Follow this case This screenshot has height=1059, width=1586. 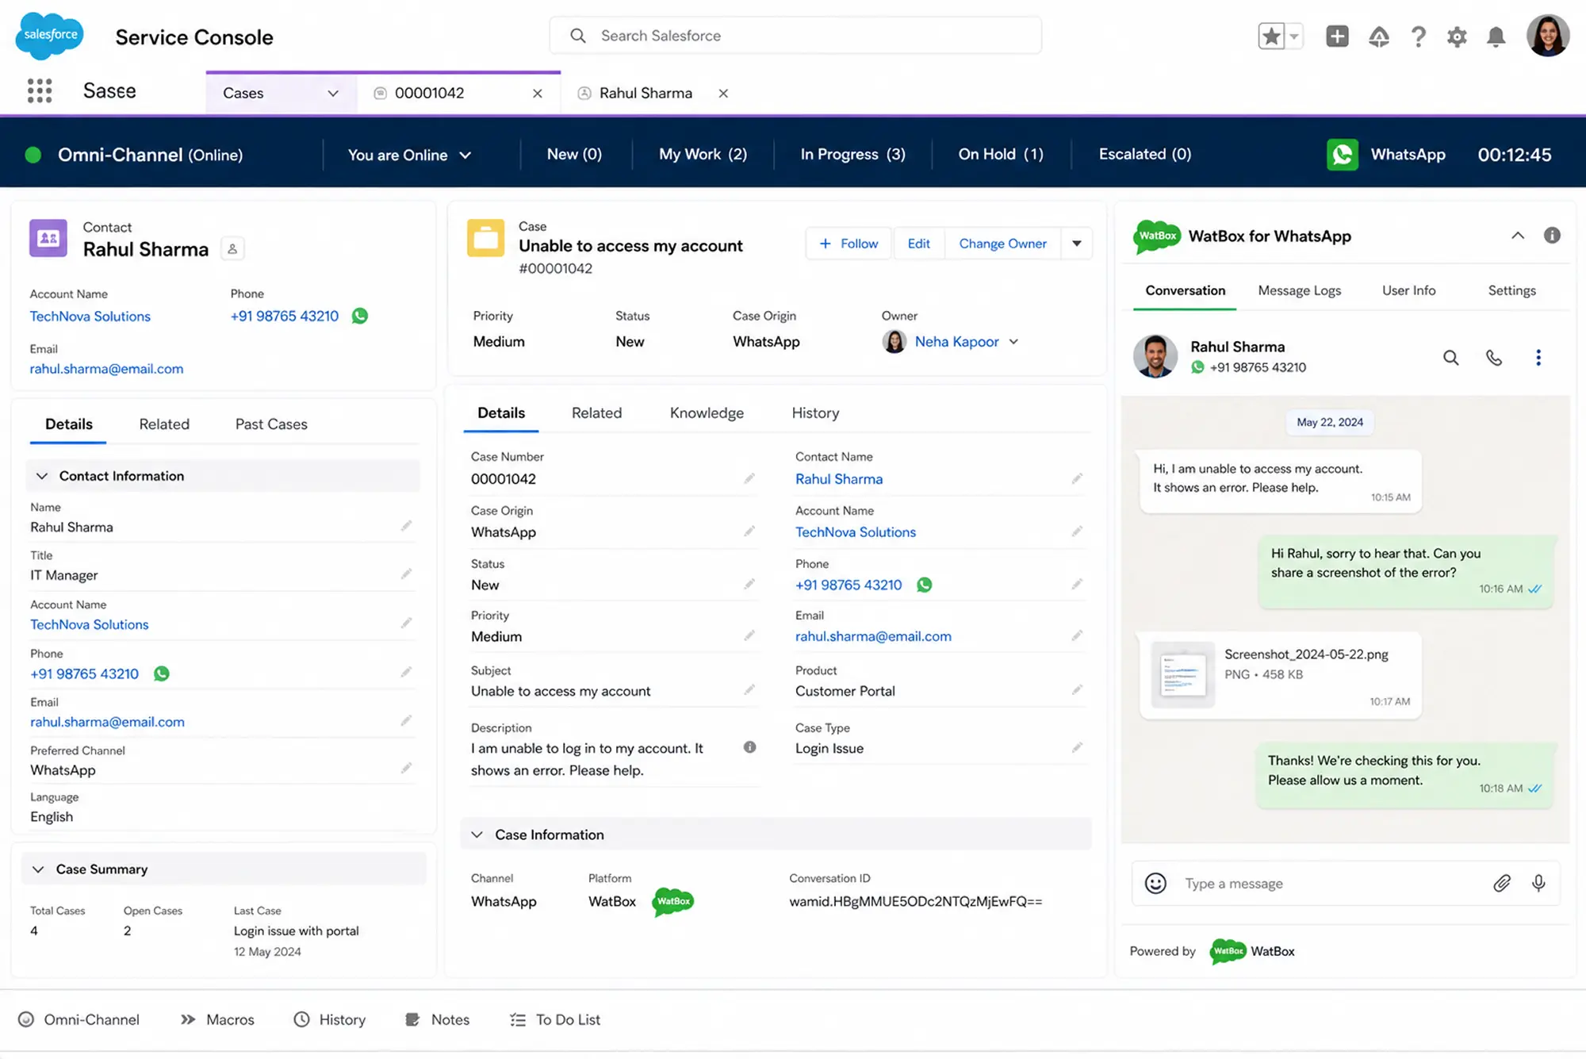[x=849, y=244]
